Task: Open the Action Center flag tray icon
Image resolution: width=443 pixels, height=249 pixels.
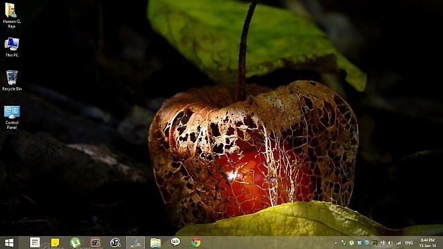Action: [383, 243]
